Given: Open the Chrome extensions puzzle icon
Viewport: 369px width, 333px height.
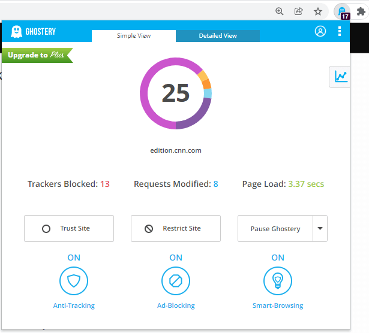Looking at the screenshot, I should (x=361, y=11).
